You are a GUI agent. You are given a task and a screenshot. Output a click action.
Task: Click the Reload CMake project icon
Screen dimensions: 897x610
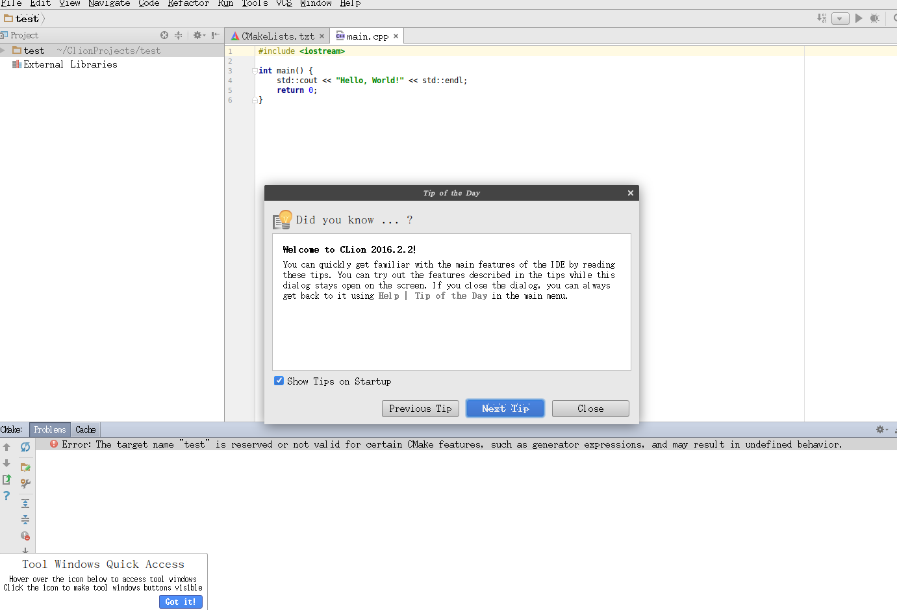click(x=25, y=447)
